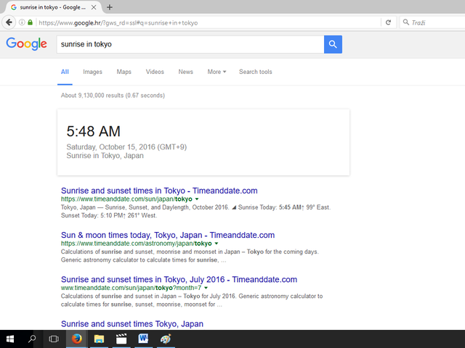This screenshot has width=465, height=348.
Task: Open Search tools
Action: tap(256, 72)
